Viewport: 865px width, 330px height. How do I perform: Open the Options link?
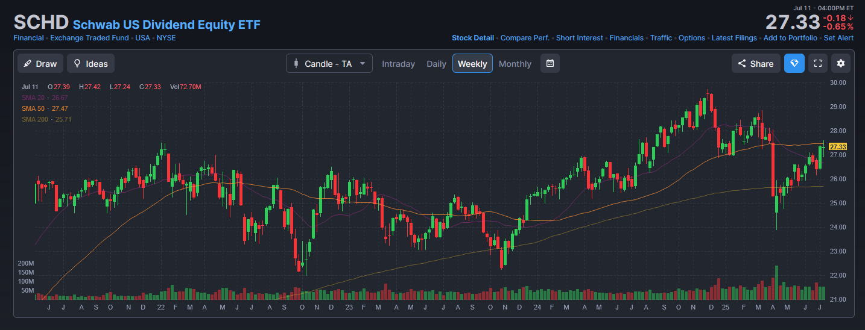[x=691, y=38]
